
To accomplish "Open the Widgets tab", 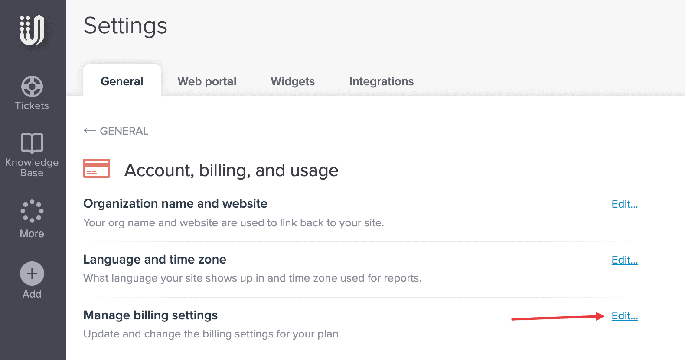I will [x=293, y=81].
